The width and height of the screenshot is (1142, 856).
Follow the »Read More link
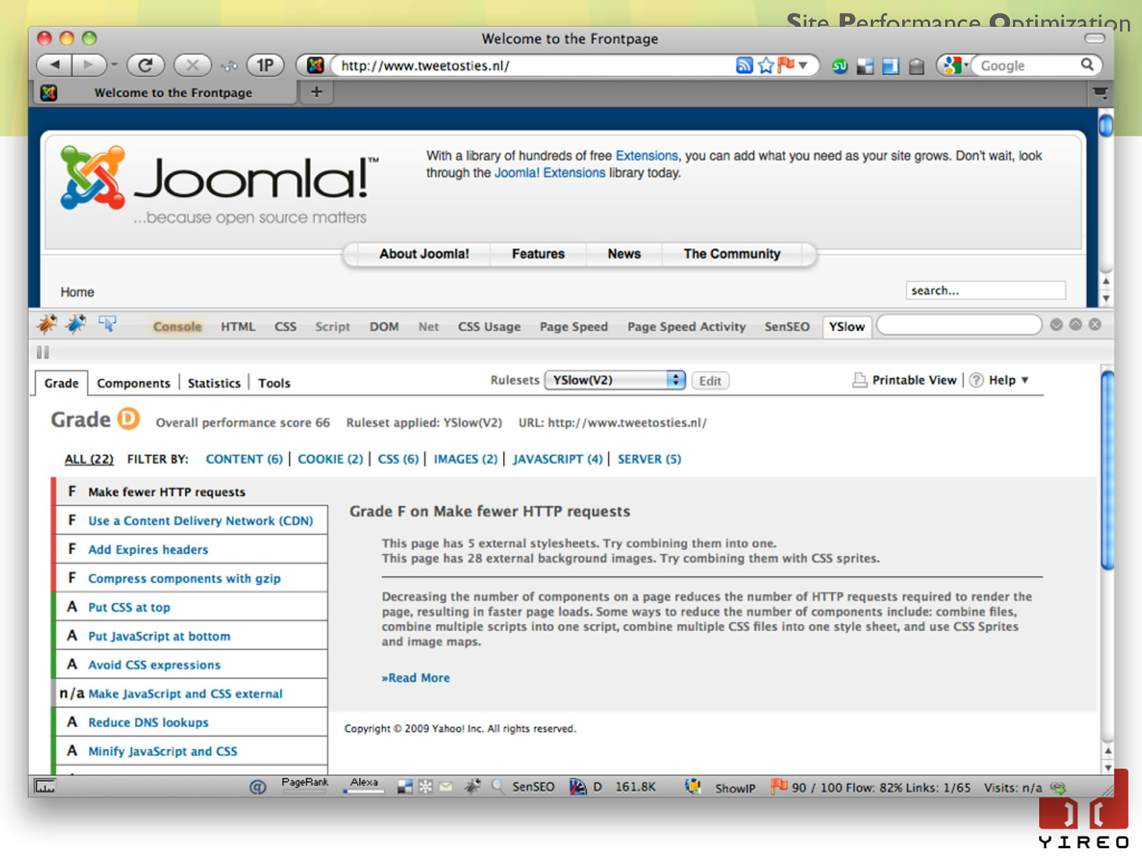tap(415, 678)
